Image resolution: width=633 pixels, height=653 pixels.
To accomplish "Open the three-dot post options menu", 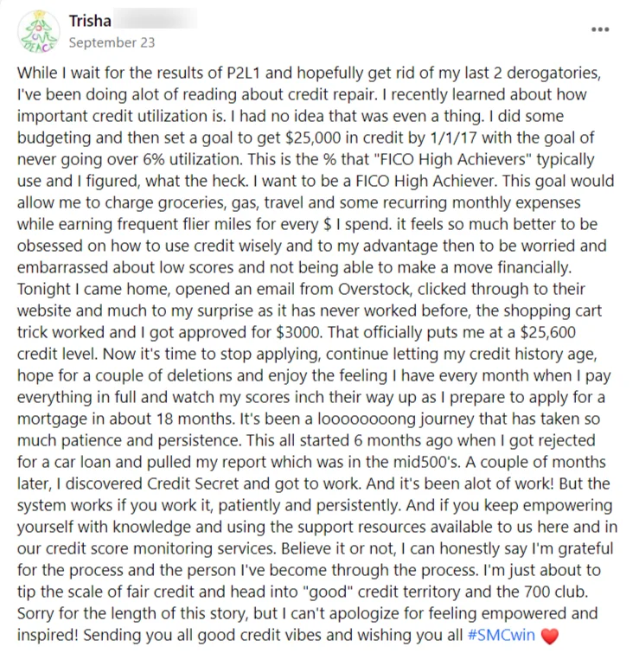I will point(600,29).
